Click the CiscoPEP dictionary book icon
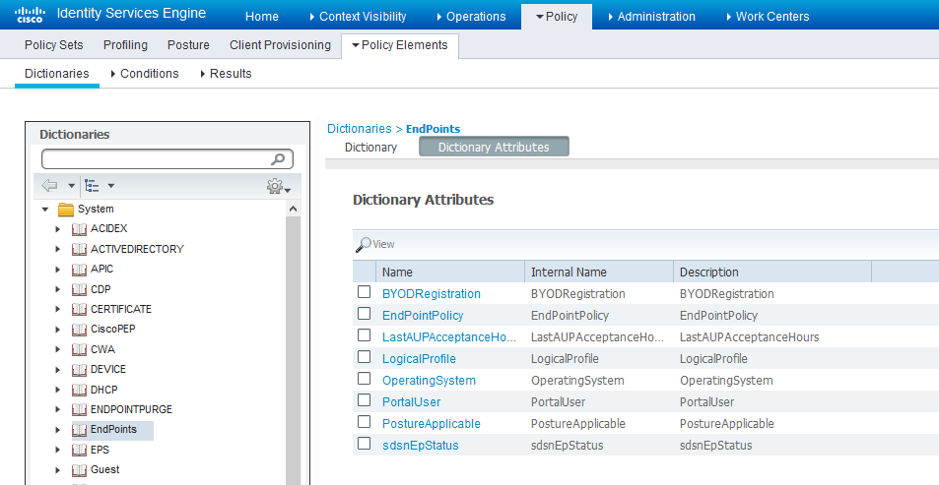Viewport: 939px width, 485px height. pyautogui.click(x=79, y=330)
